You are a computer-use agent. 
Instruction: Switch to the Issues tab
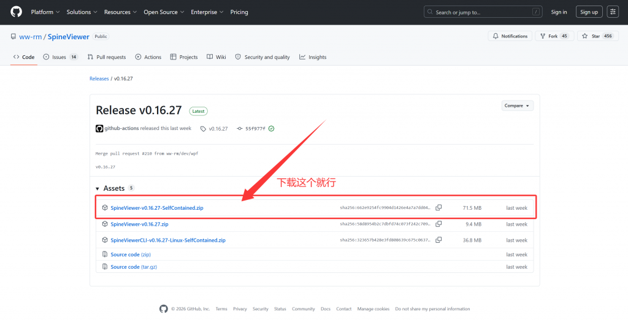click(61, 57)
